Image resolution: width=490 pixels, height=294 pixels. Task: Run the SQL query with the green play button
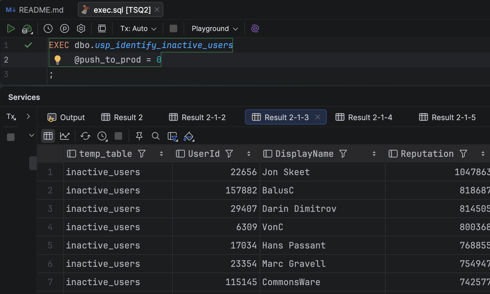10,28
